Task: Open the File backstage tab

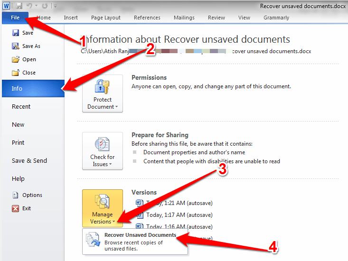Action: pos(15,18)
